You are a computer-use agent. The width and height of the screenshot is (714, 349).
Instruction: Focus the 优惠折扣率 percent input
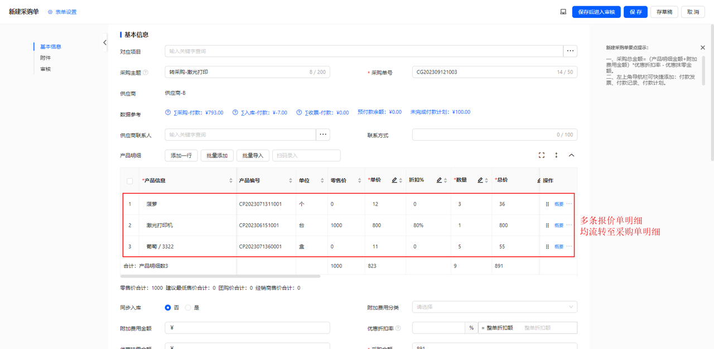(x=438, y=328)
